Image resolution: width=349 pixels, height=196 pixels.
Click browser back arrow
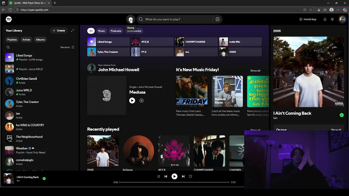pyautogui.click(x=4, y=10)
